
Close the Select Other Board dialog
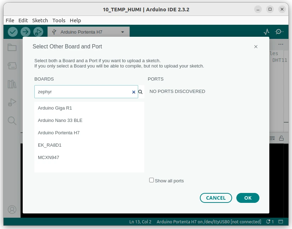tap(256, 47)
